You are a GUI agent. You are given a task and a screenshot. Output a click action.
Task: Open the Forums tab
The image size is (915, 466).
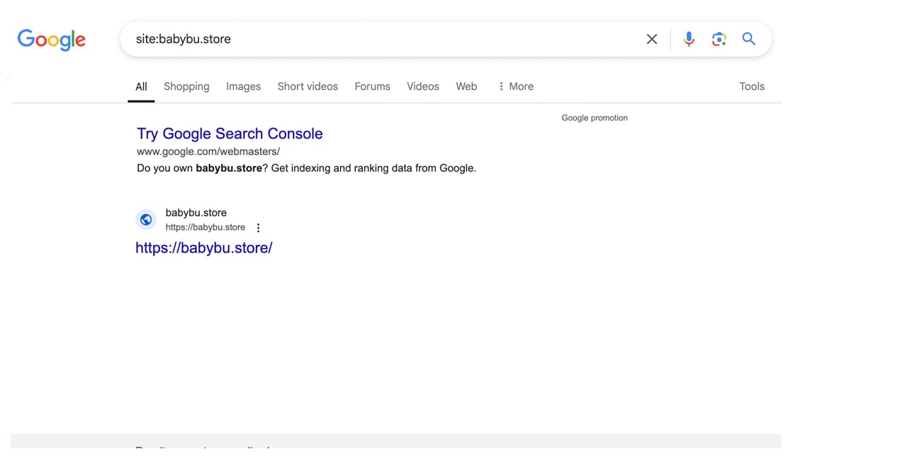pyautogui.click(x=372, y=86)
